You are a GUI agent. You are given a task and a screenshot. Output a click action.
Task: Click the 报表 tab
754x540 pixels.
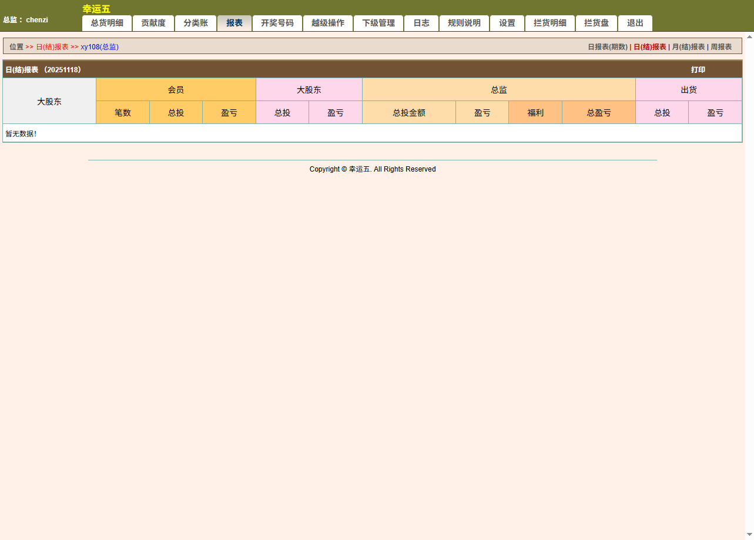click(234, 24)
